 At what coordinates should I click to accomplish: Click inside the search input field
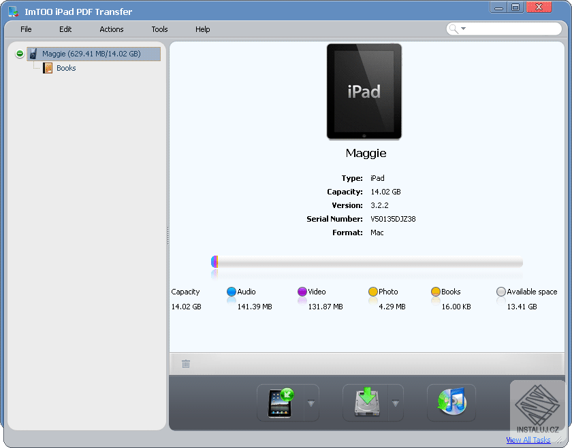pos(513,29)
